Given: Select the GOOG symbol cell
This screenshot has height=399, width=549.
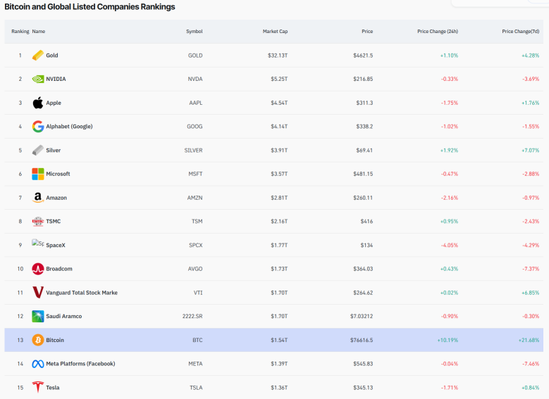Looking at the screenshot, I should [x=195, y=126].
